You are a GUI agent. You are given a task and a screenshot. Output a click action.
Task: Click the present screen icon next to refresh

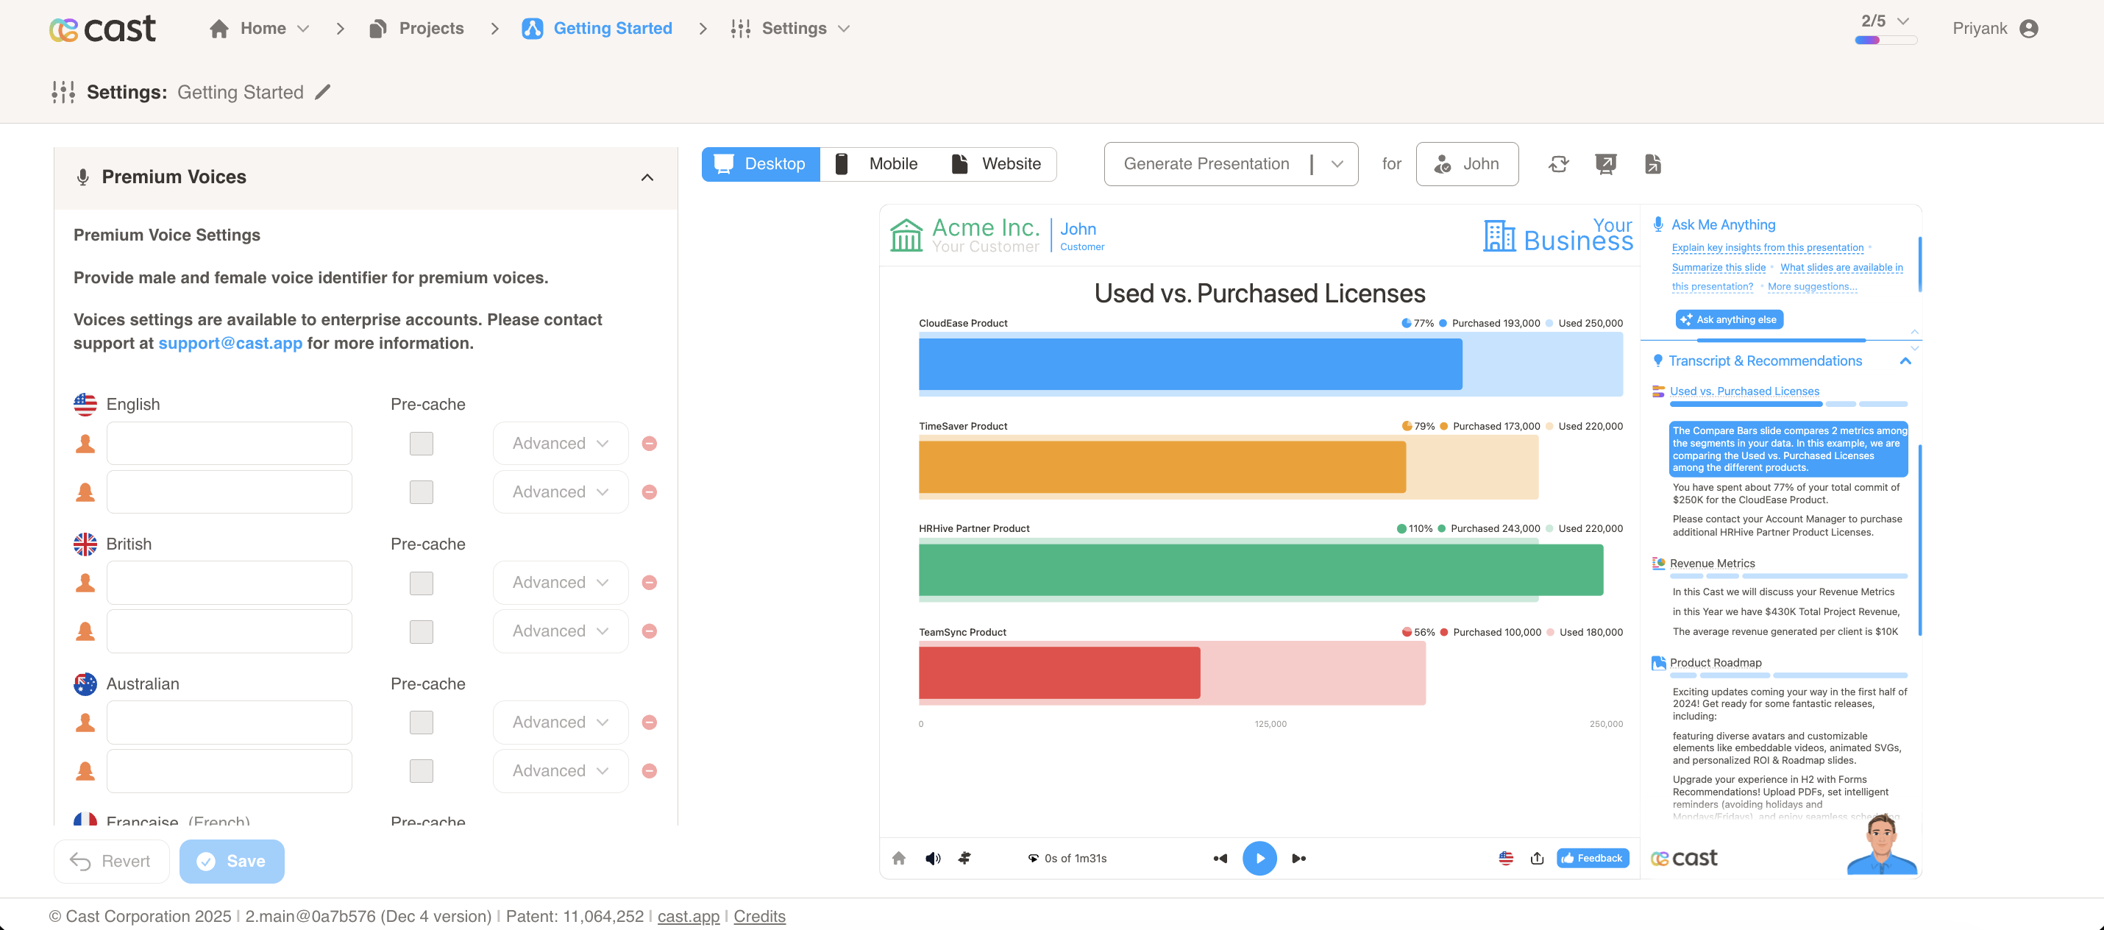[x=1605, y=164]
